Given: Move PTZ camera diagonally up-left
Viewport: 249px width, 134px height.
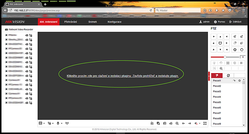Looking at the screenshot, I should (x=214, y=37).
